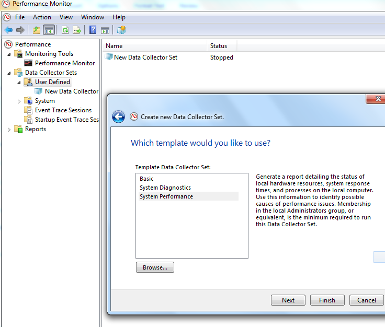
Task: Open Help via the question mark icon
Action: click(x=93, y=30)
